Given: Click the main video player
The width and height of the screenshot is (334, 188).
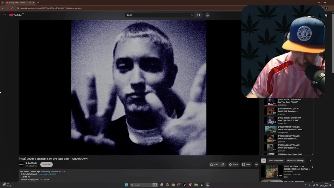Looking at the screenshot, I should point(139,88).
